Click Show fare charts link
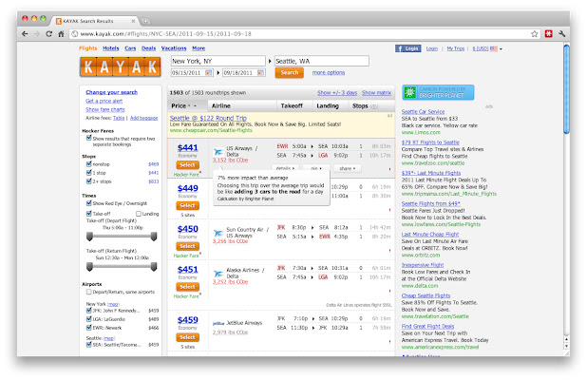 pos(105,109)
